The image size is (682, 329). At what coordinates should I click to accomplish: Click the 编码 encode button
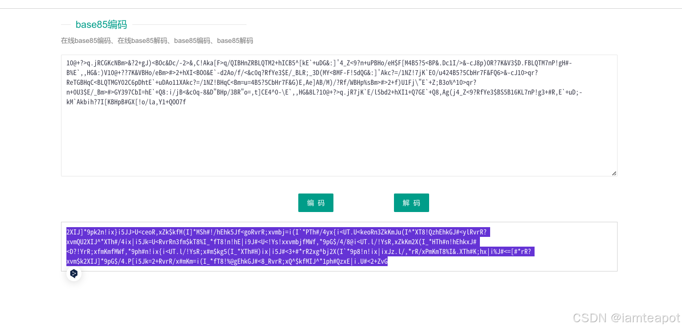316,203
